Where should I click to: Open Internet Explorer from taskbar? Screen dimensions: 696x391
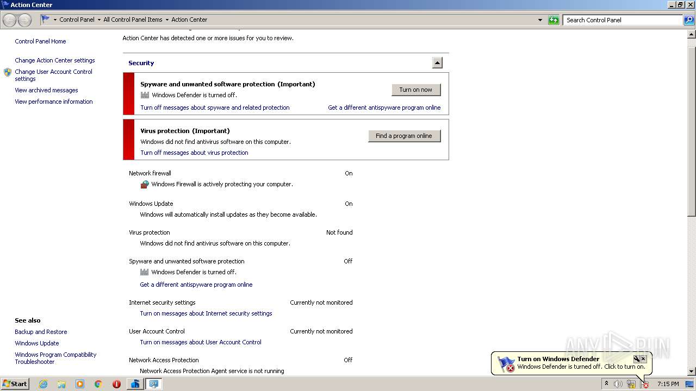click(x=43, y=384)
